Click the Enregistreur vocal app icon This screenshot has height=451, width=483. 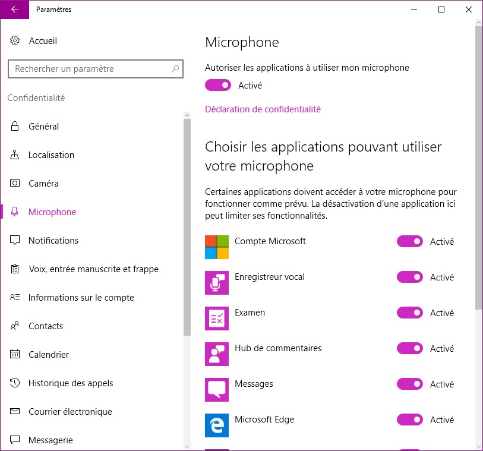click(217, 283)
